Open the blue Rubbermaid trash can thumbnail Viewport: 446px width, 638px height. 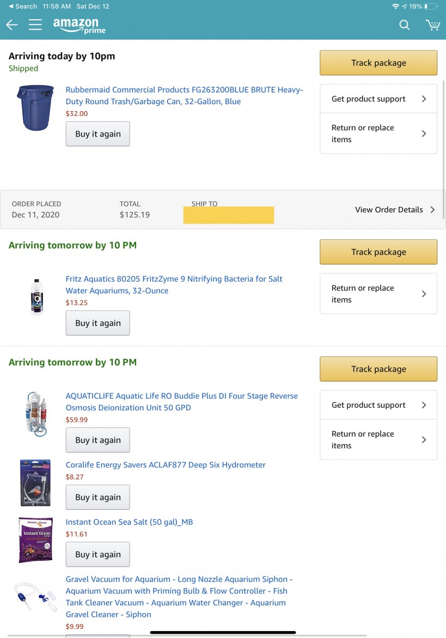[35, 107]
